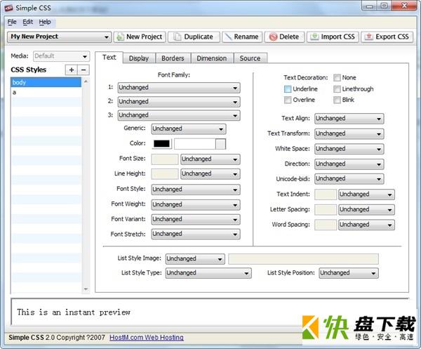Open the List Style Image dropdown
Viewport: 421px width, 349px height.
point(195,258)
